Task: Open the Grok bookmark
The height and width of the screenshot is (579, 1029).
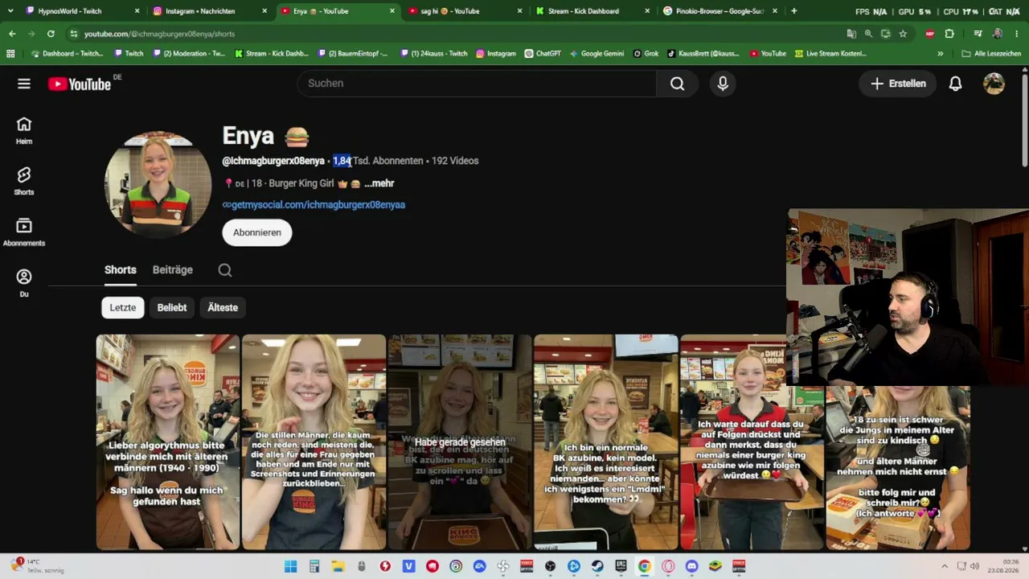Action: coord(646,54)
